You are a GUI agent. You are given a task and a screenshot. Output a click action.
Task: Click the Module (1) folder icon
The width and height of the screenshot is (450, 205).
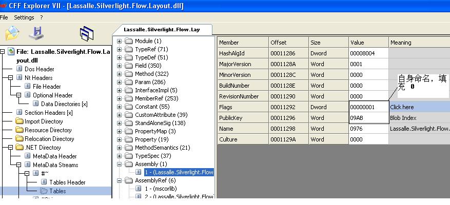coord(128,41)
